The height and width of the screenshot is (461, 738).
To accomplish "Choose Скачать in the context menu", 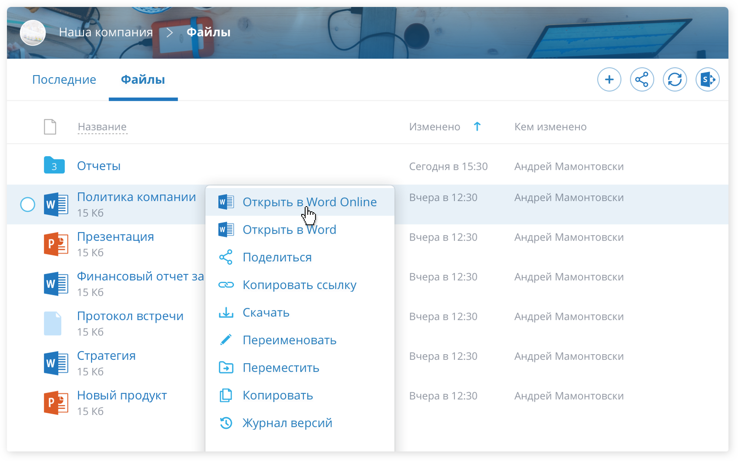I will [x=266, y=313].
